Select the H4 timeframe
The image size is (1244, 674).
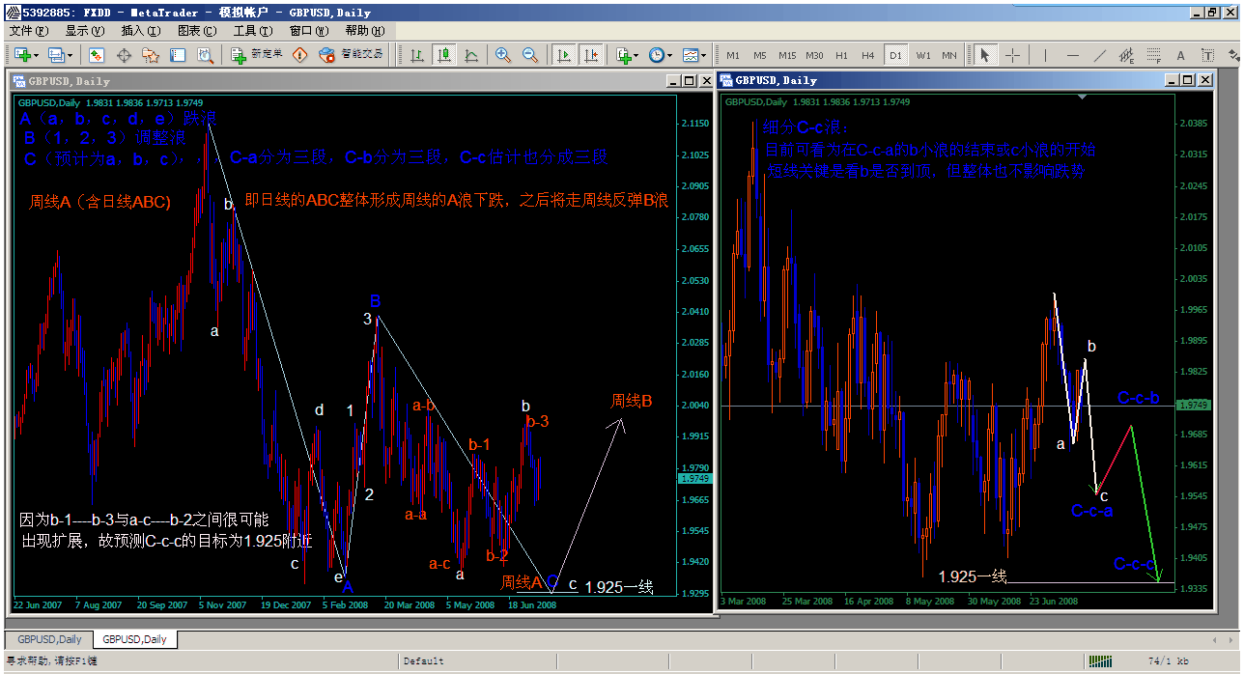coord(868,55)
